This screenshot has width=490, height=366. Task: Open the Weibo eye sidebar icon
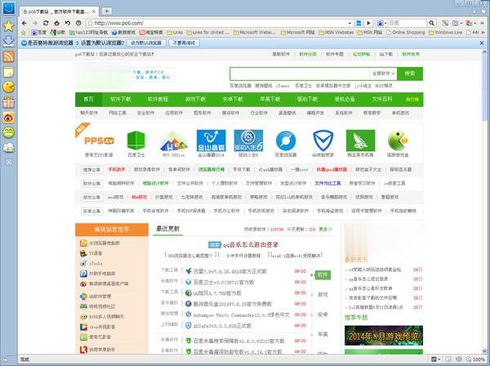click(x=8, y=118)
